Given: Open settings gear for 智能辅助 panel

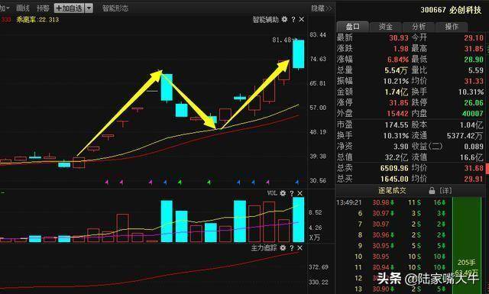Looking at the screenshot, I should click(284, 19).
